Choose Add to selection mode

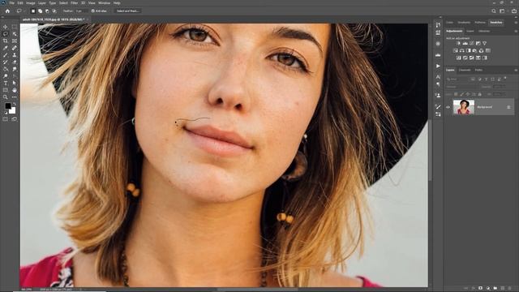tap(40, 11)
